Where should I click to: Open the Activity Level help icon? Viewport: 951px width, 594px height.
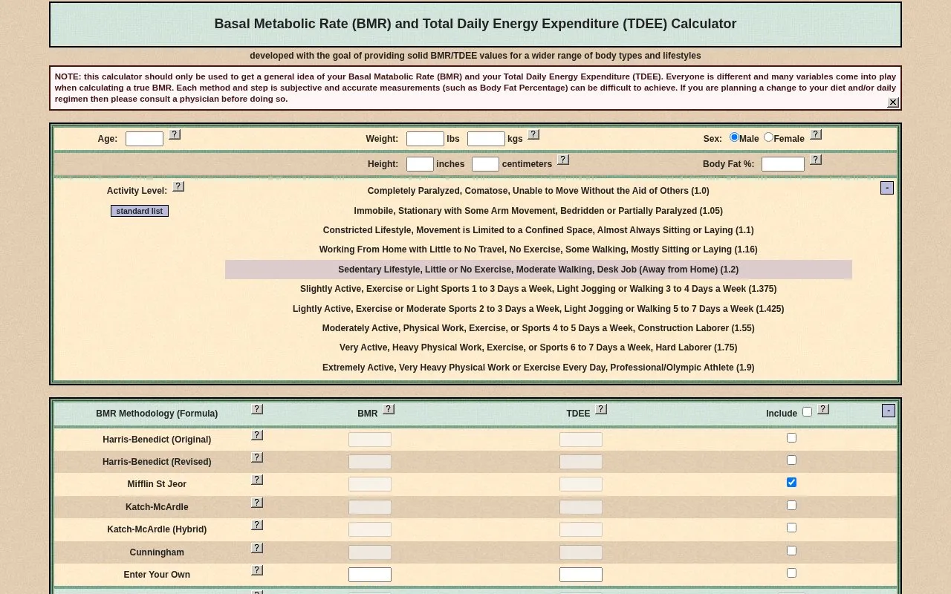pyautogui.click(x=178, y=186)
